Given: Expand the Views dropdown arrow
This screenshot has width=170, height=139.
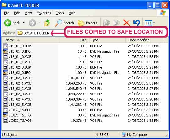Looking at the screenshot, I should tap(154, 23).
